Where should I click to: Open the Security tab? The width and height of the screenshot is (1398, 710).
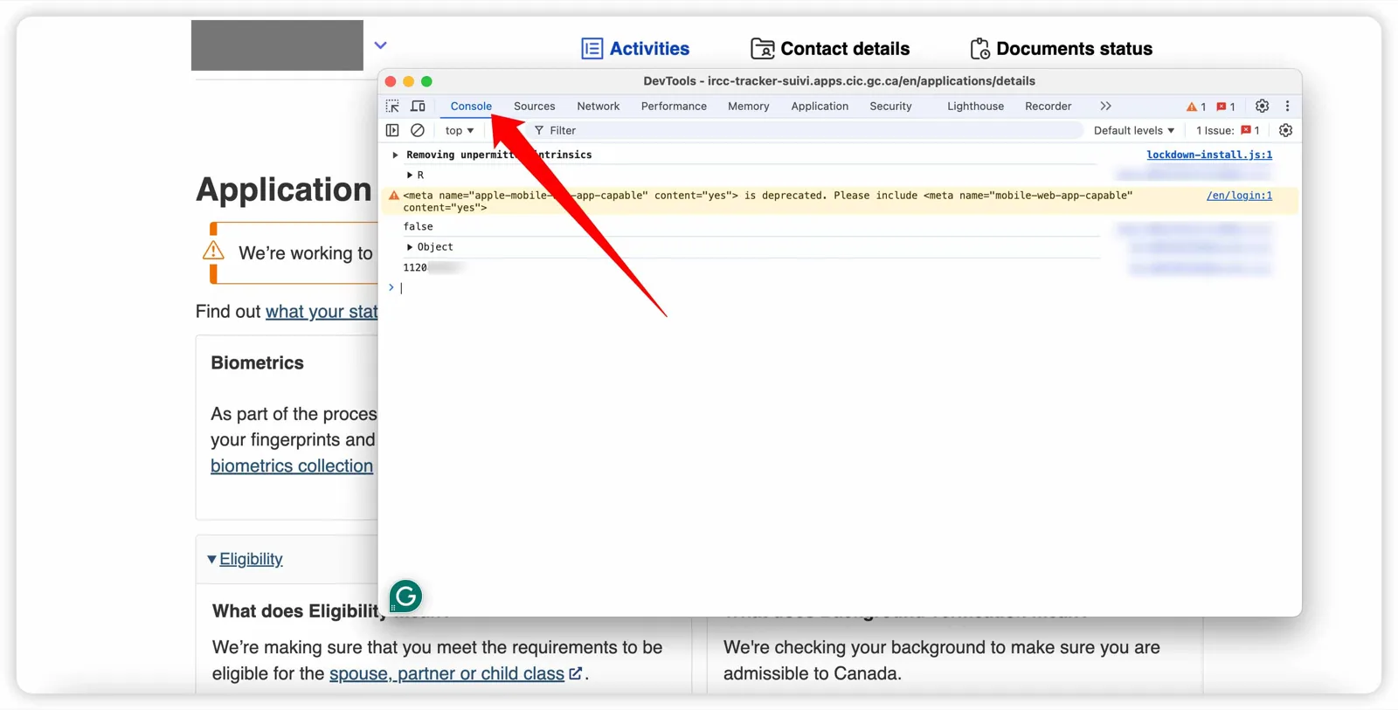[x=890, y=106]
